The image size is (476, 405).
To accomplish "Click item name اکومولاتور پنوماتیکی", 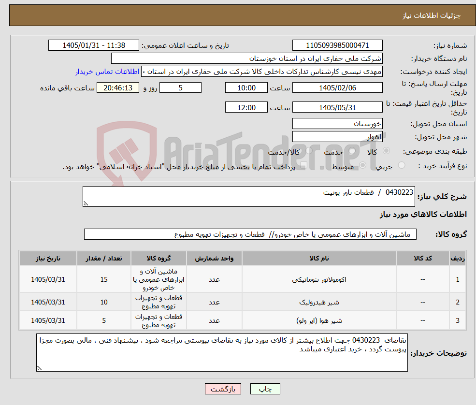I will pyautogui.click(x=319, y=280).
